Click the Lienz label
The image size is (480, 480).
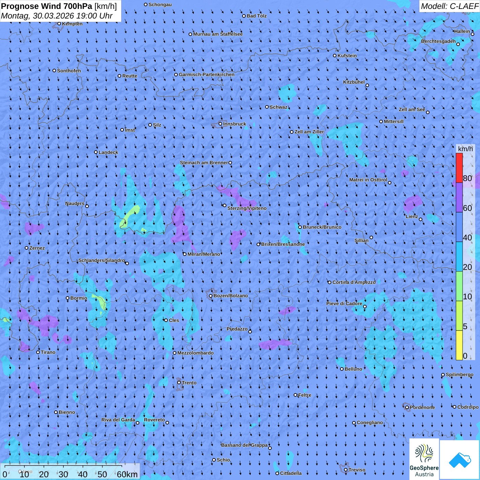tap(412, 216)
